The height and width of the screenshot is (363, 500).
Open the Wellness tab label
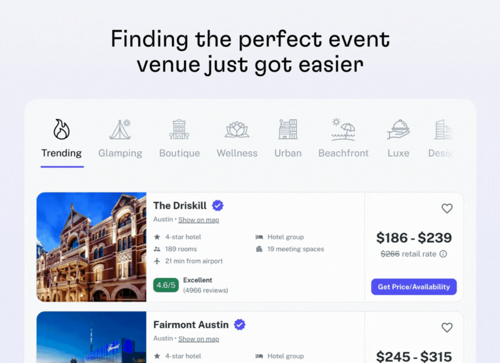click(237, 153)
